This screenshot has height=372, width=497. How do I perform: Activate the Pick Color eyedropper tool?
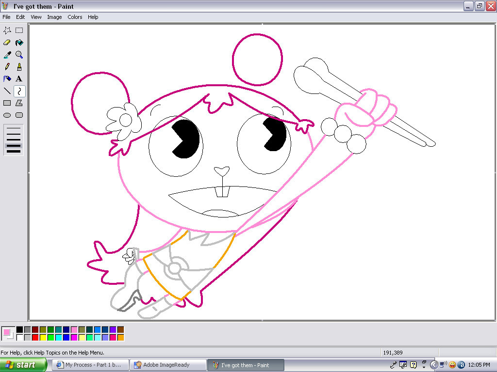pos(7,55)
